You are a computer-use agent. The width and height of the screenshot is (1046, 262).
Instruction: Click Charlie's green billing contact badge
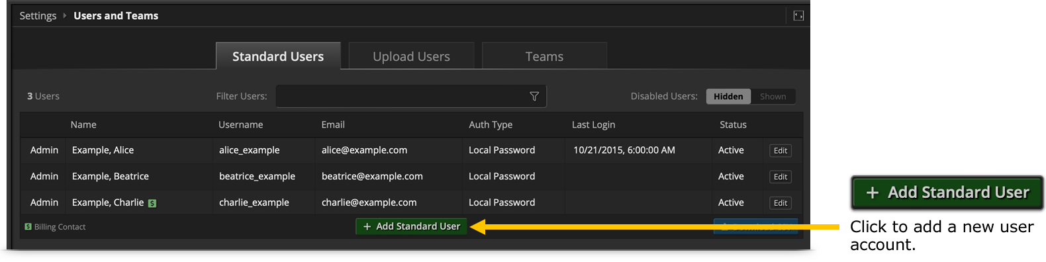(152, 203)
